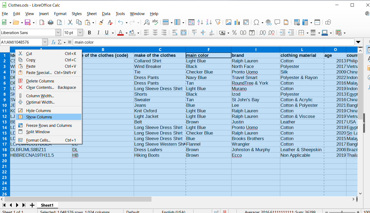Apply the red font color swatch
The image size is (370, 213).
[x=121, y=33]
